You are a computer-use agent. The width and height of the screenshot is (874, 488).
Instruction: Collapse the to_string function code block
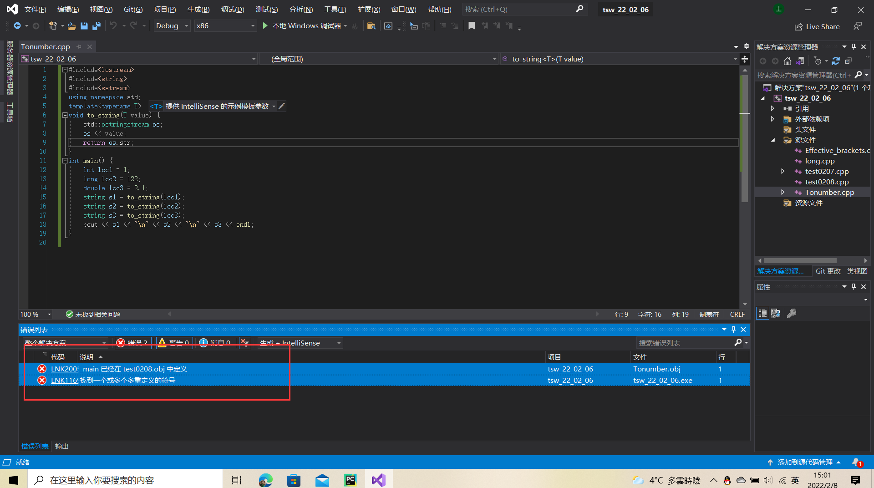tap(65, 115)
